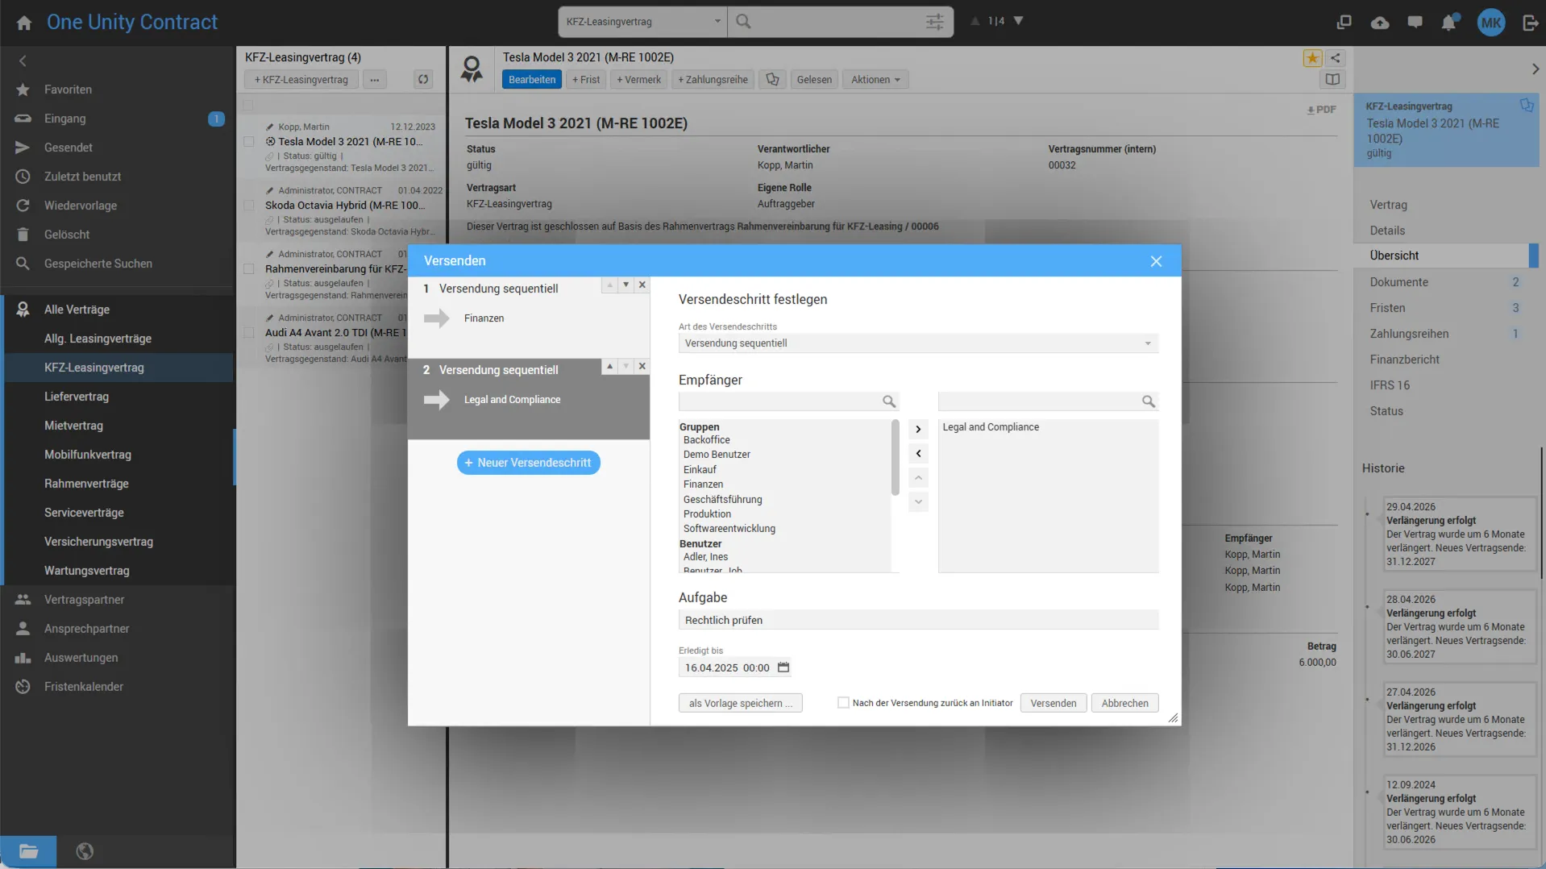This screenshot has height=869, width=1546.
Task: Click the logout icon
Action: point(1531,23)
